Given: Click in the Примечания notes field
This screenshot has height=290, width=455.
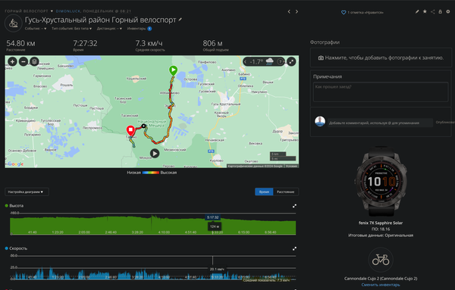Looking at the screenshot, I should 381,92.
